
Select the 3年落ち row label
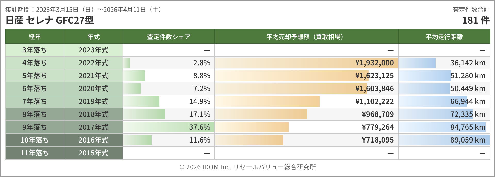(x=35, y=50)
